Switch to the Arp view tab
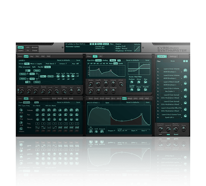The image size is (206, 186). (x=32, y=57)
